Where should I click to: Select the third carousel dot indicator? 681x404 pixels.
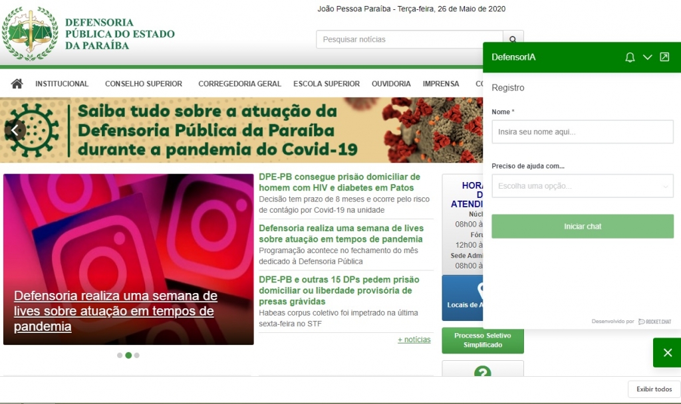137,355
